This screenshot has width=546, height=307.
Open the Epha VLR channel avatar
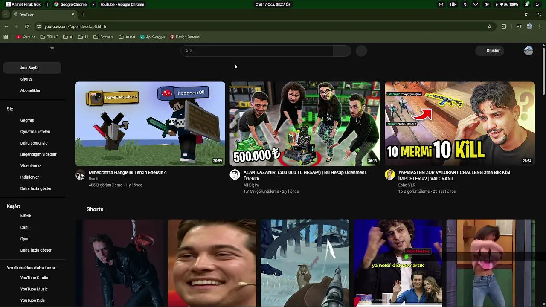(390, 175)
